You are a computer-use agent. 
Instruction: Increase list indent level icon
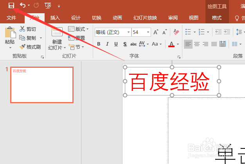click(227, 32)
